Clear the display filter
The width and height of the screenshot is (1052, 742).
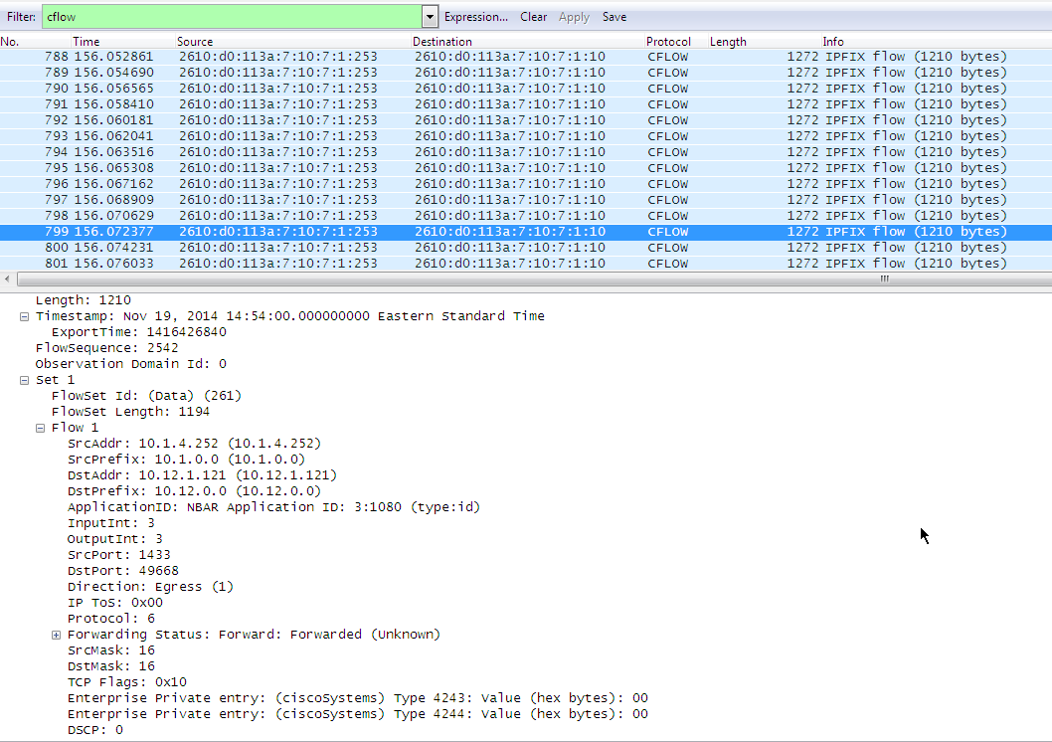click(533, 17)
